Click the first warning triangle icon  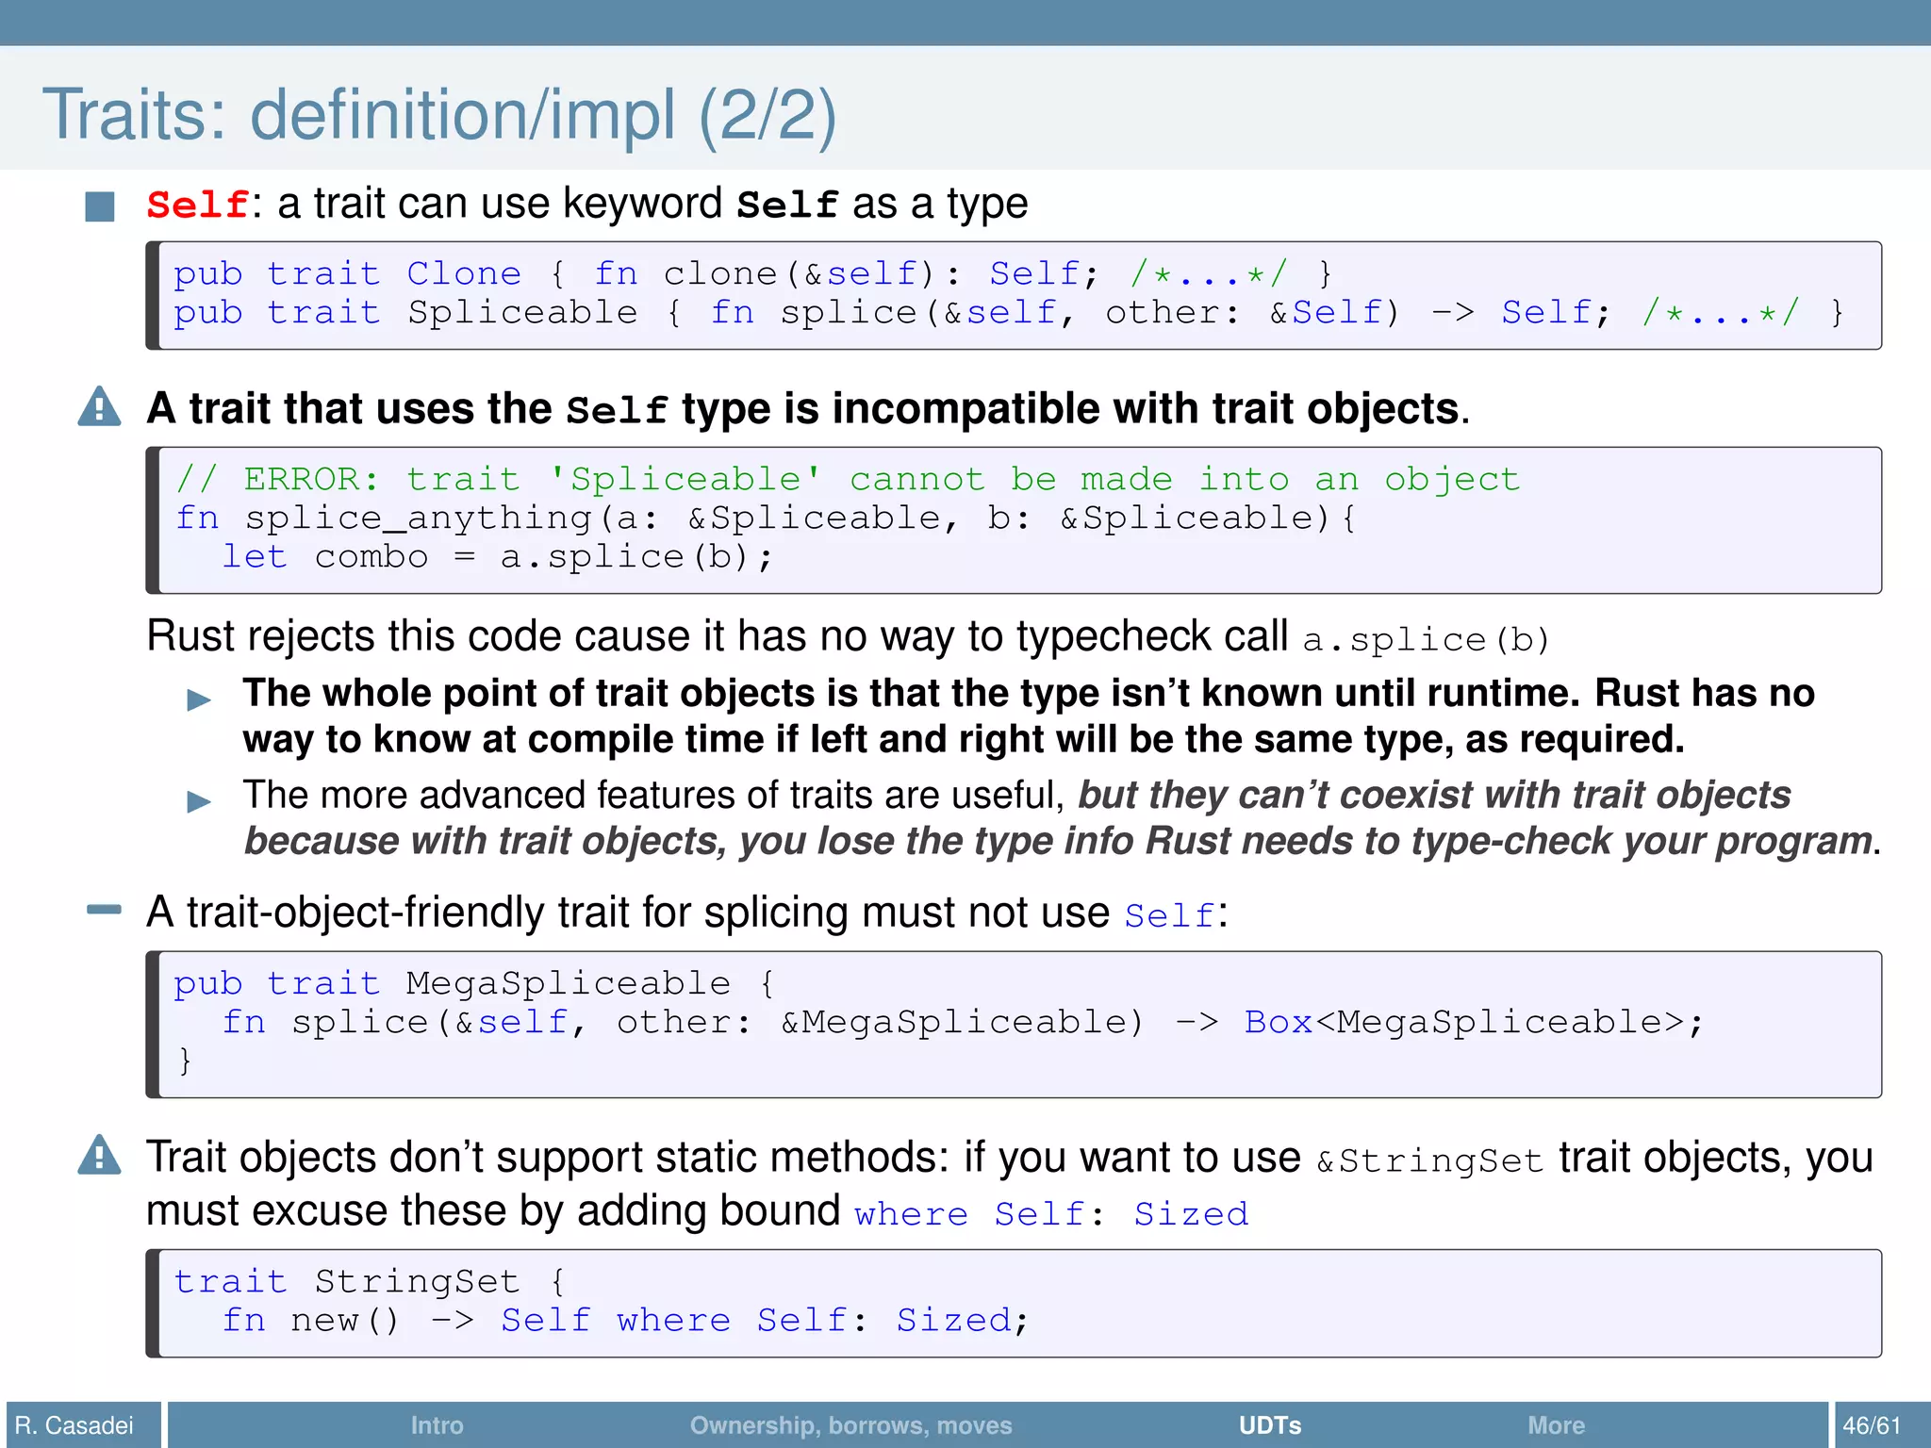pyautogui.click(x=99, y=408)
